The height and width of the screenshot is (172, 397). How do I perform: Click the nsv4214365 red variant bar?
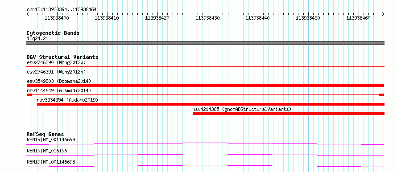(288, 114)
